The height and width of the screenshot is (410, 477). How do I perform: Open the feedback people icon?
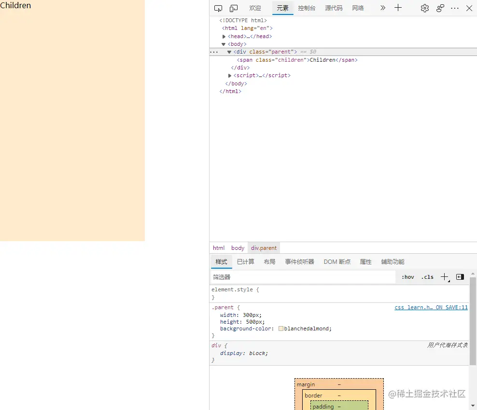coord(440,8)
